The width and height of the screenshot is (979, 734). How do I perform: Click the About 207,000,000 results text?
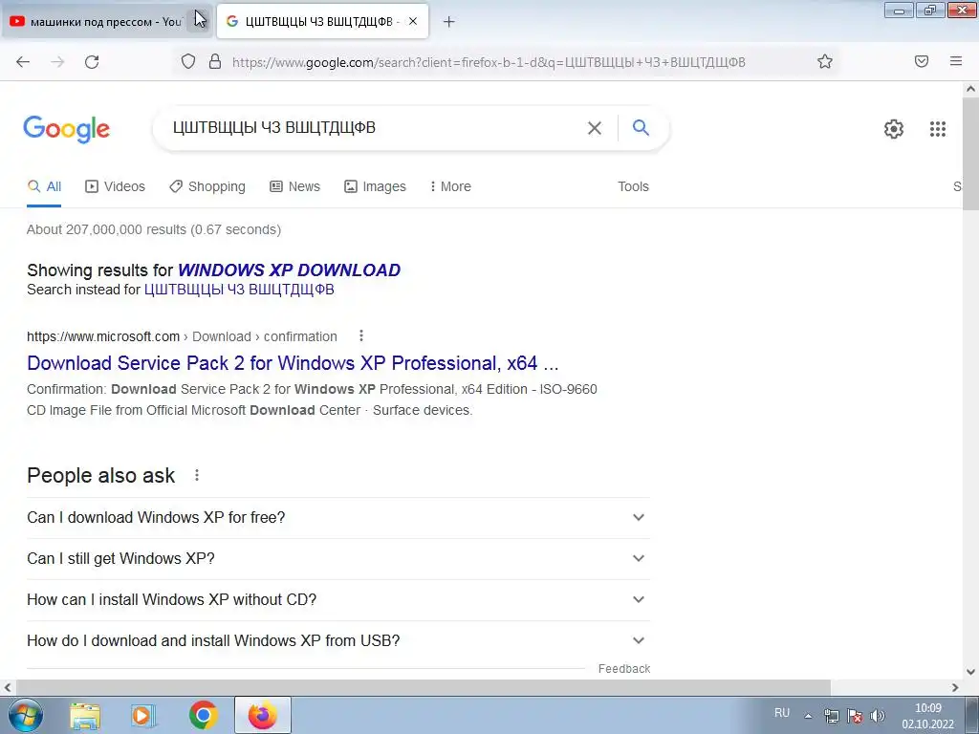click(x=154, y=229)
